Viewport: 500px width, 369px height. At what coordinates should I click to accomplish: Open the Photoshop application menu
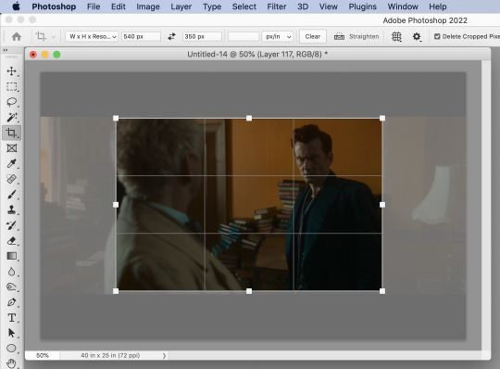54,6
